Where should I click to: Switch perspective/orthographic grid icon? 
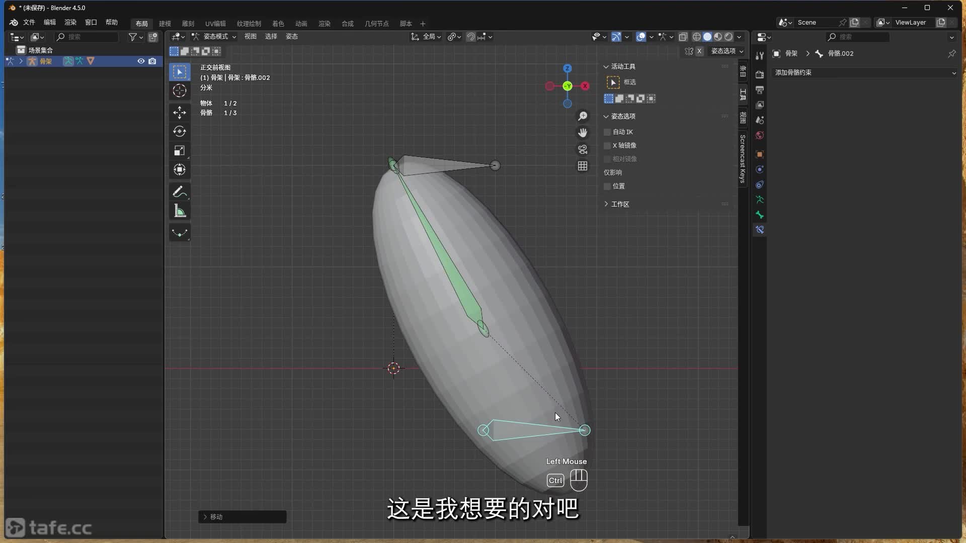pos(583,166)
